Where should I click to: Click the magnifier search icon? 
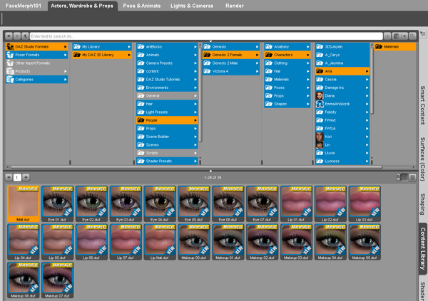[x=412, y=36]
